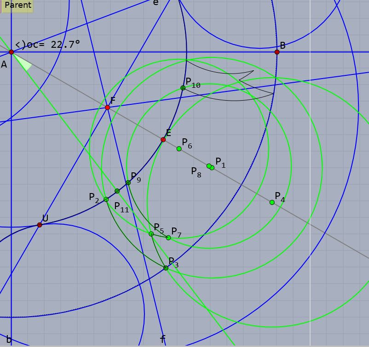Viewport: 369px width, 347px height.
Task: Click the "P1" label text
Action: [220, 162]
